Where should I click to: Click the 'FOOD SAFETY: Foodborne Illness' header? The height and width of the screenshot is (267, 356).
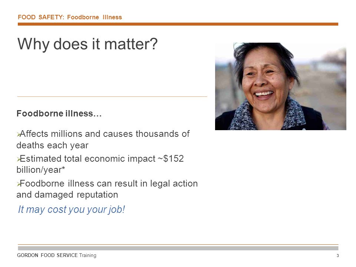coord(70,17)
